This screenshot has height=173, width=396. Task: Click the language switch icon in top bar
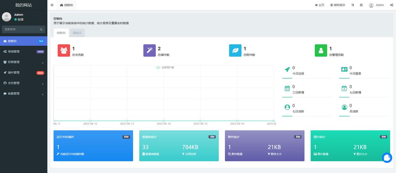pyautogui.click(x=353, y=5)
